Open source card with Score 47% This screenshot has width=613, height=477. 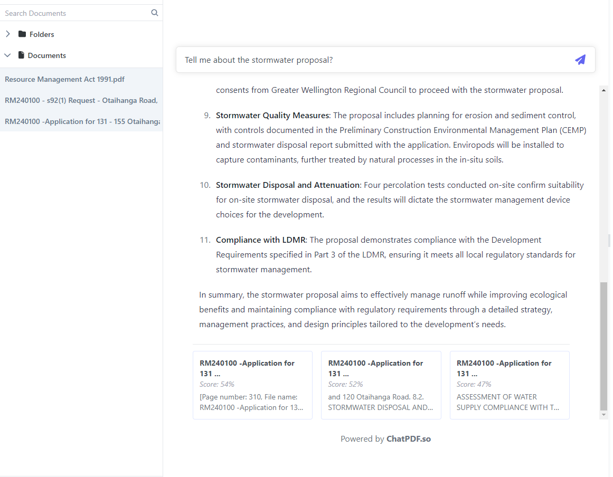point(510,385)
